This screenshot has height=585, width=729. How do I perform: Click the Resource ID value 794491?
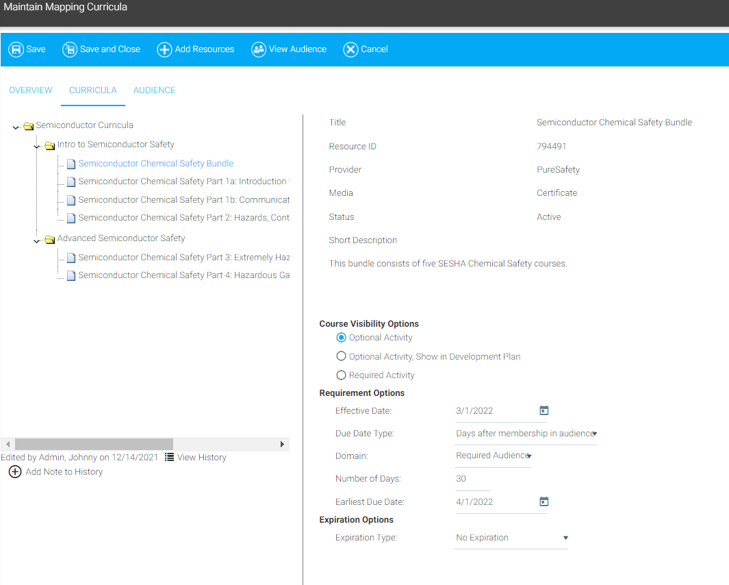click(552, 146)
